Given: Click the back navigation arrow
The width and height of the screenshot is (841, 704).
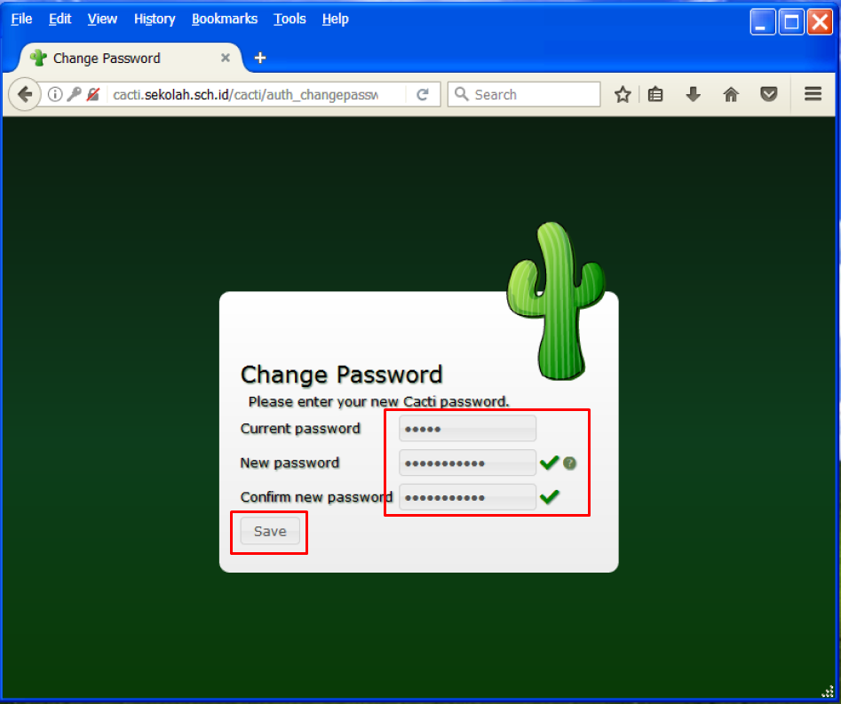Looking at the screenshot, I should [24, 94].
